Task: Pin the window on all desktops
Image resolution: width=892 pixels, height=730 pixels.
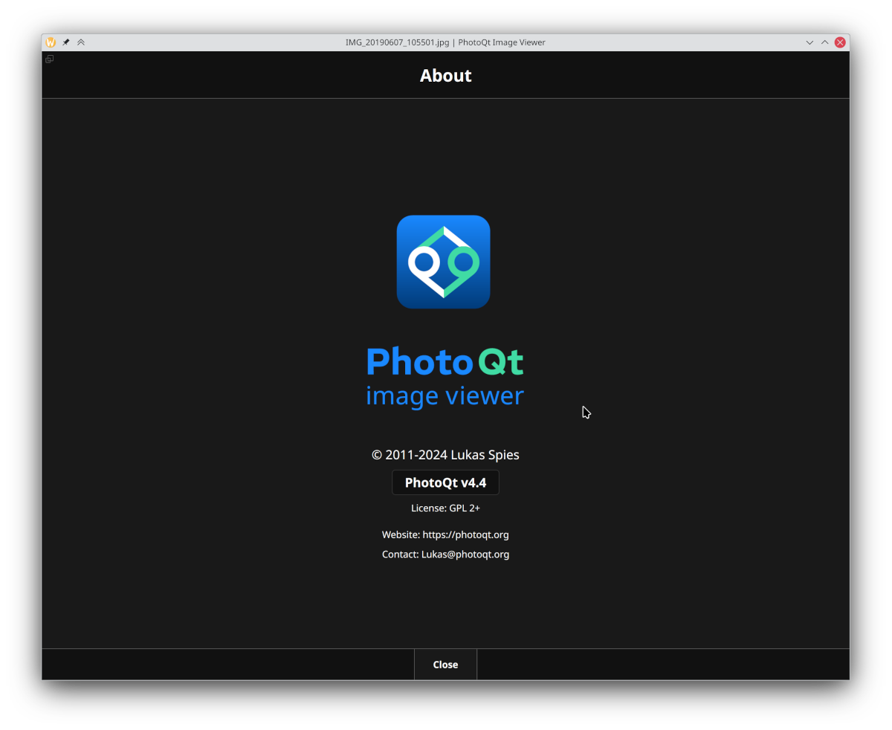Action: tap(66, 42)
